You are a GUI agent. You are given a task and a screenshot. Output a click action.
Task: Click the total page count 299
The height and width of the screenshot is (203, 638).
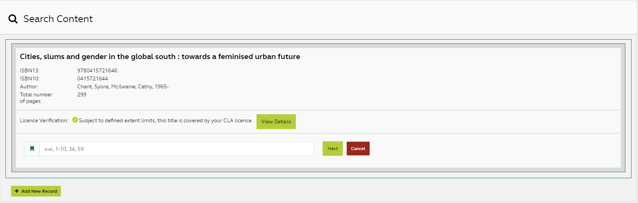[82, 94]
